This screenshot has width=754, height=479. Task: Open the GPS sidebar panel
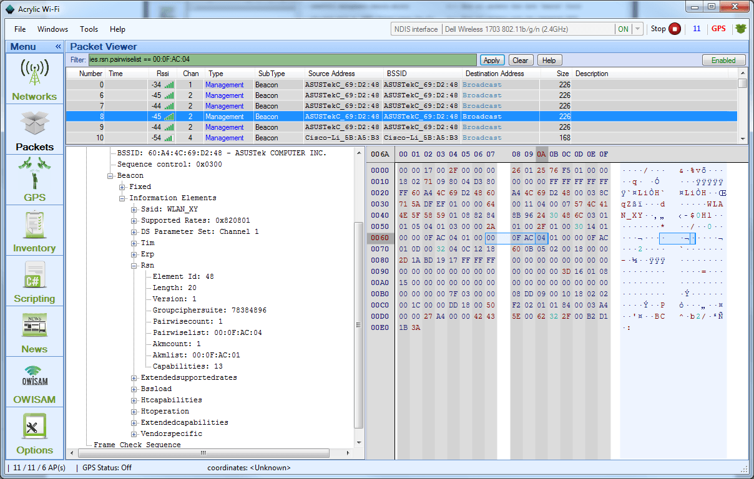pos(34,180)
